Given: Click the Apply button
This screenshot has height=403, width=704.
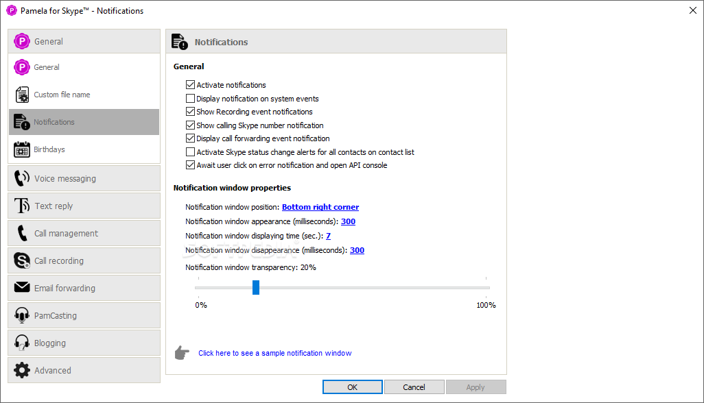Looking at the screenshot, I should 476,387.
